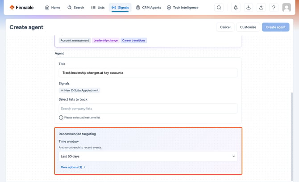Go to the Search nav item
The width and height of the screenshot is (299, 182).
(x=76, y=8)
